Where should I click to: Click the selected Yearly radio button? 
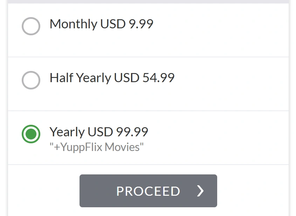point(31,134)
